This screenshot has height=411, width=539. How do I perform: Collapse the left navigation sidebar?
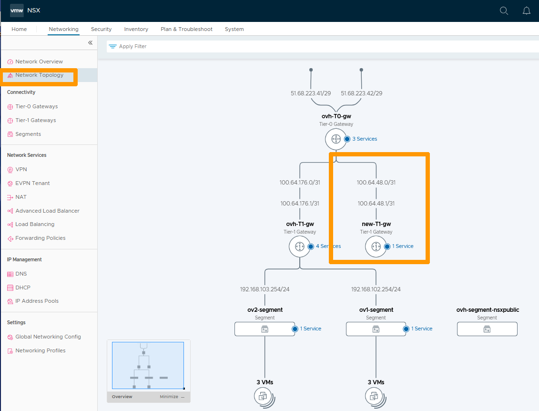tap(90, 43)
